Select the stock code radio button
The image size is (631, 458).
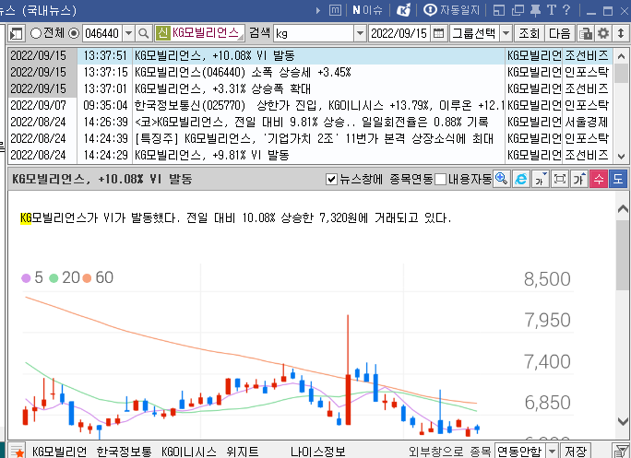coord(74,33)
